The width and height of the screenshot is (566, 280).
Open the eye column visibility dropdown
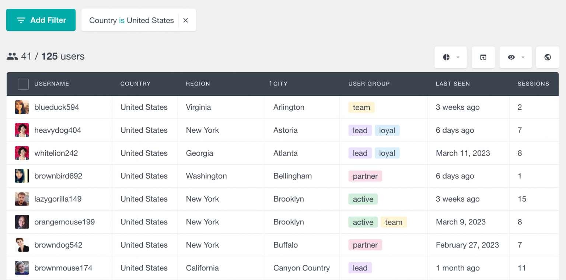[515, 57]
